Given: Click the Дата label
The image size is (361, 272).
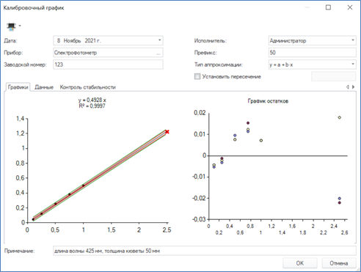Looking at the screenshot, I should click(x=10, y=41).
